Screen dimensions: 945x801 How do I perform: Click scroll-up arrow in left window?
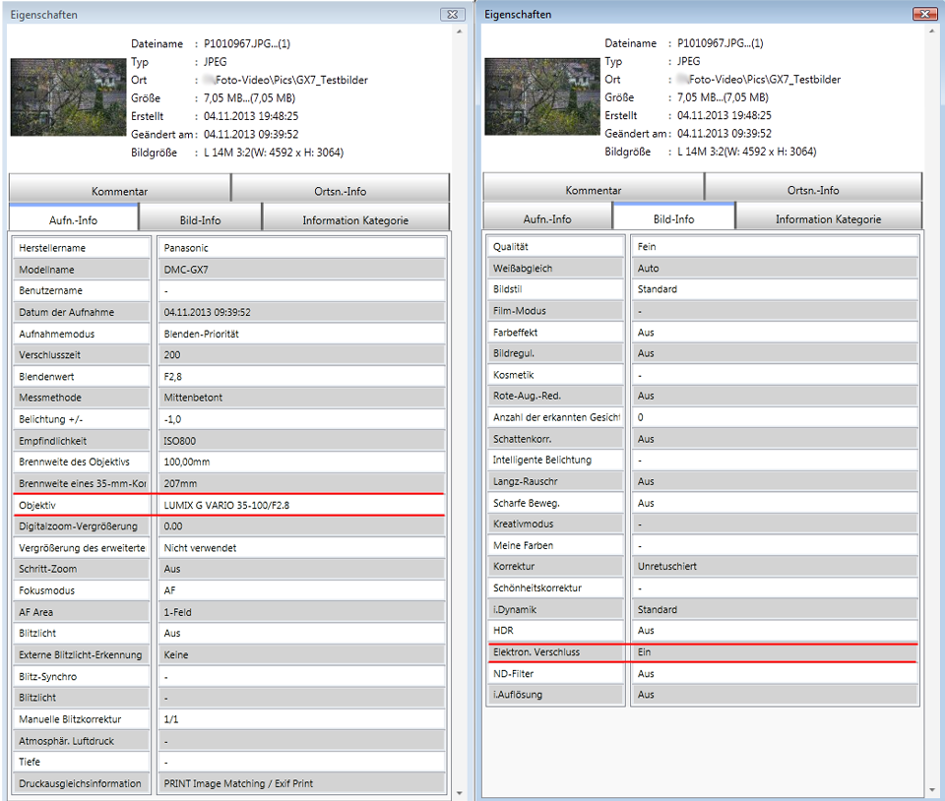[x=460, y=31]
